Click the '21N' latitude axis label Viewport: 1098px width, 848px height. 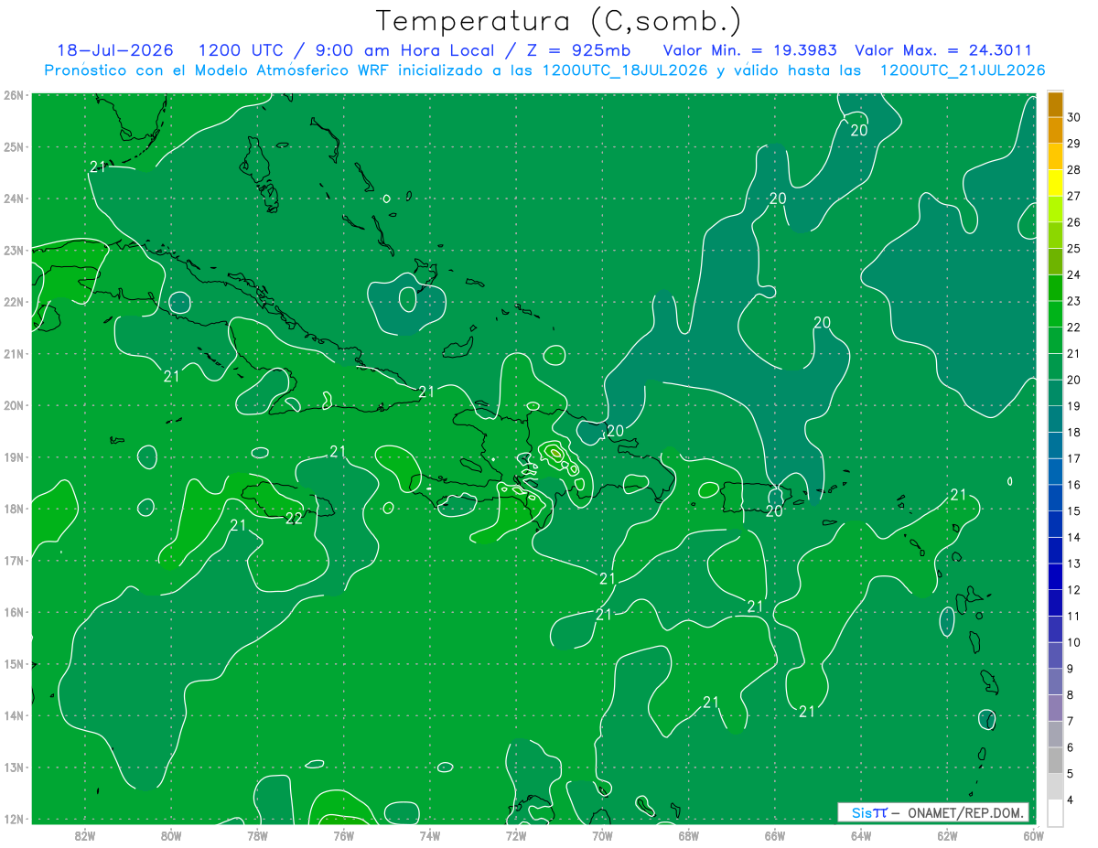(x=13, y=353)
